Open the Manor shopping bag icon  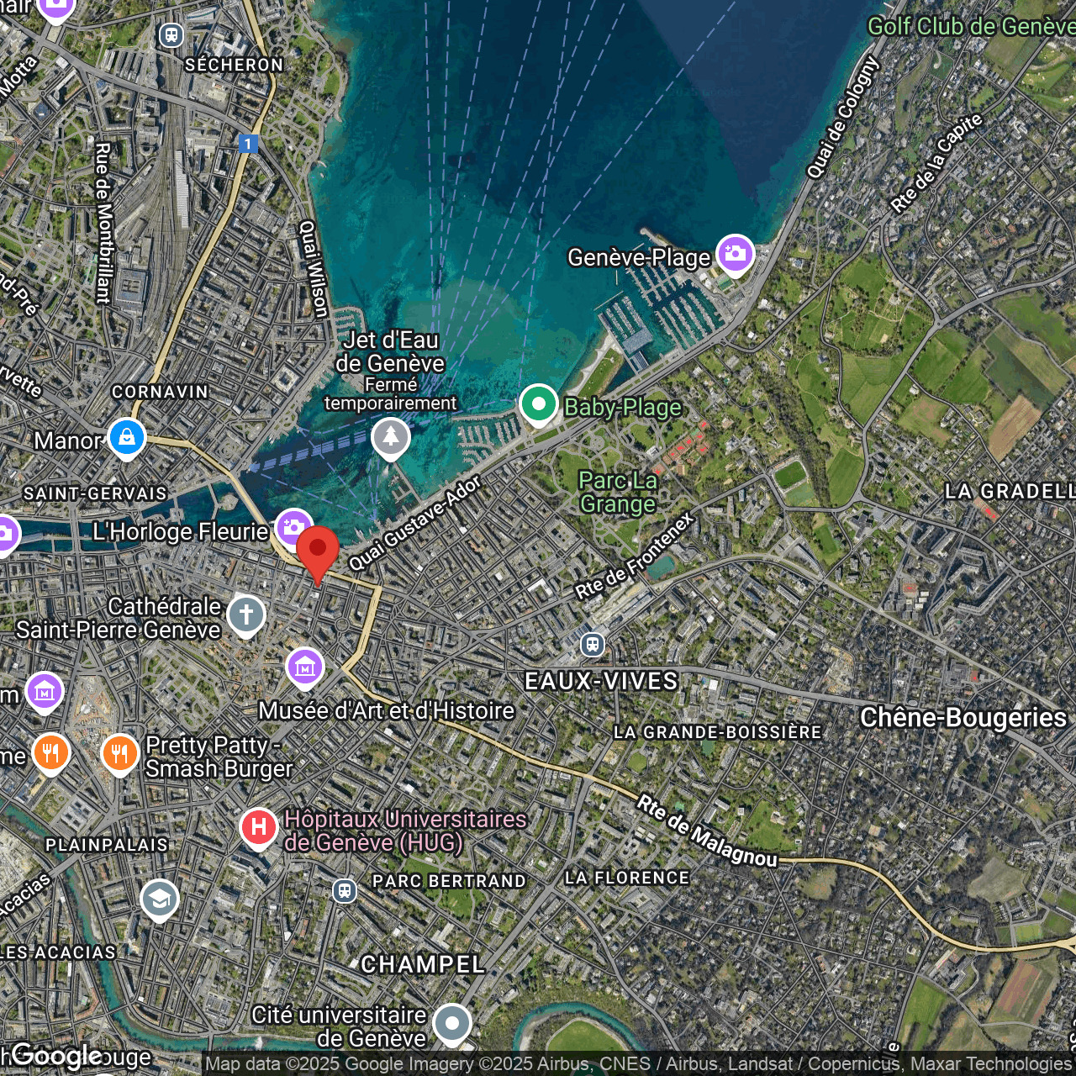pyautogui.click(x=127, y=438)
